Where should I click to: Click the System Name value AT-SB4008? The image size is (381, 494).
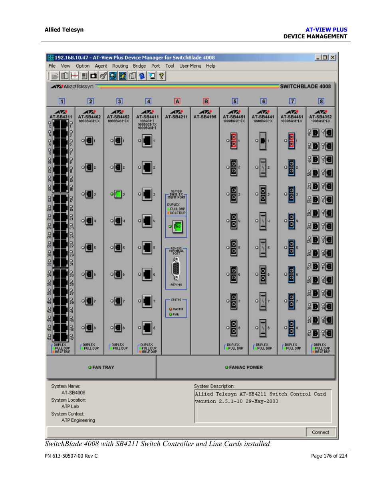pos(73,393)
